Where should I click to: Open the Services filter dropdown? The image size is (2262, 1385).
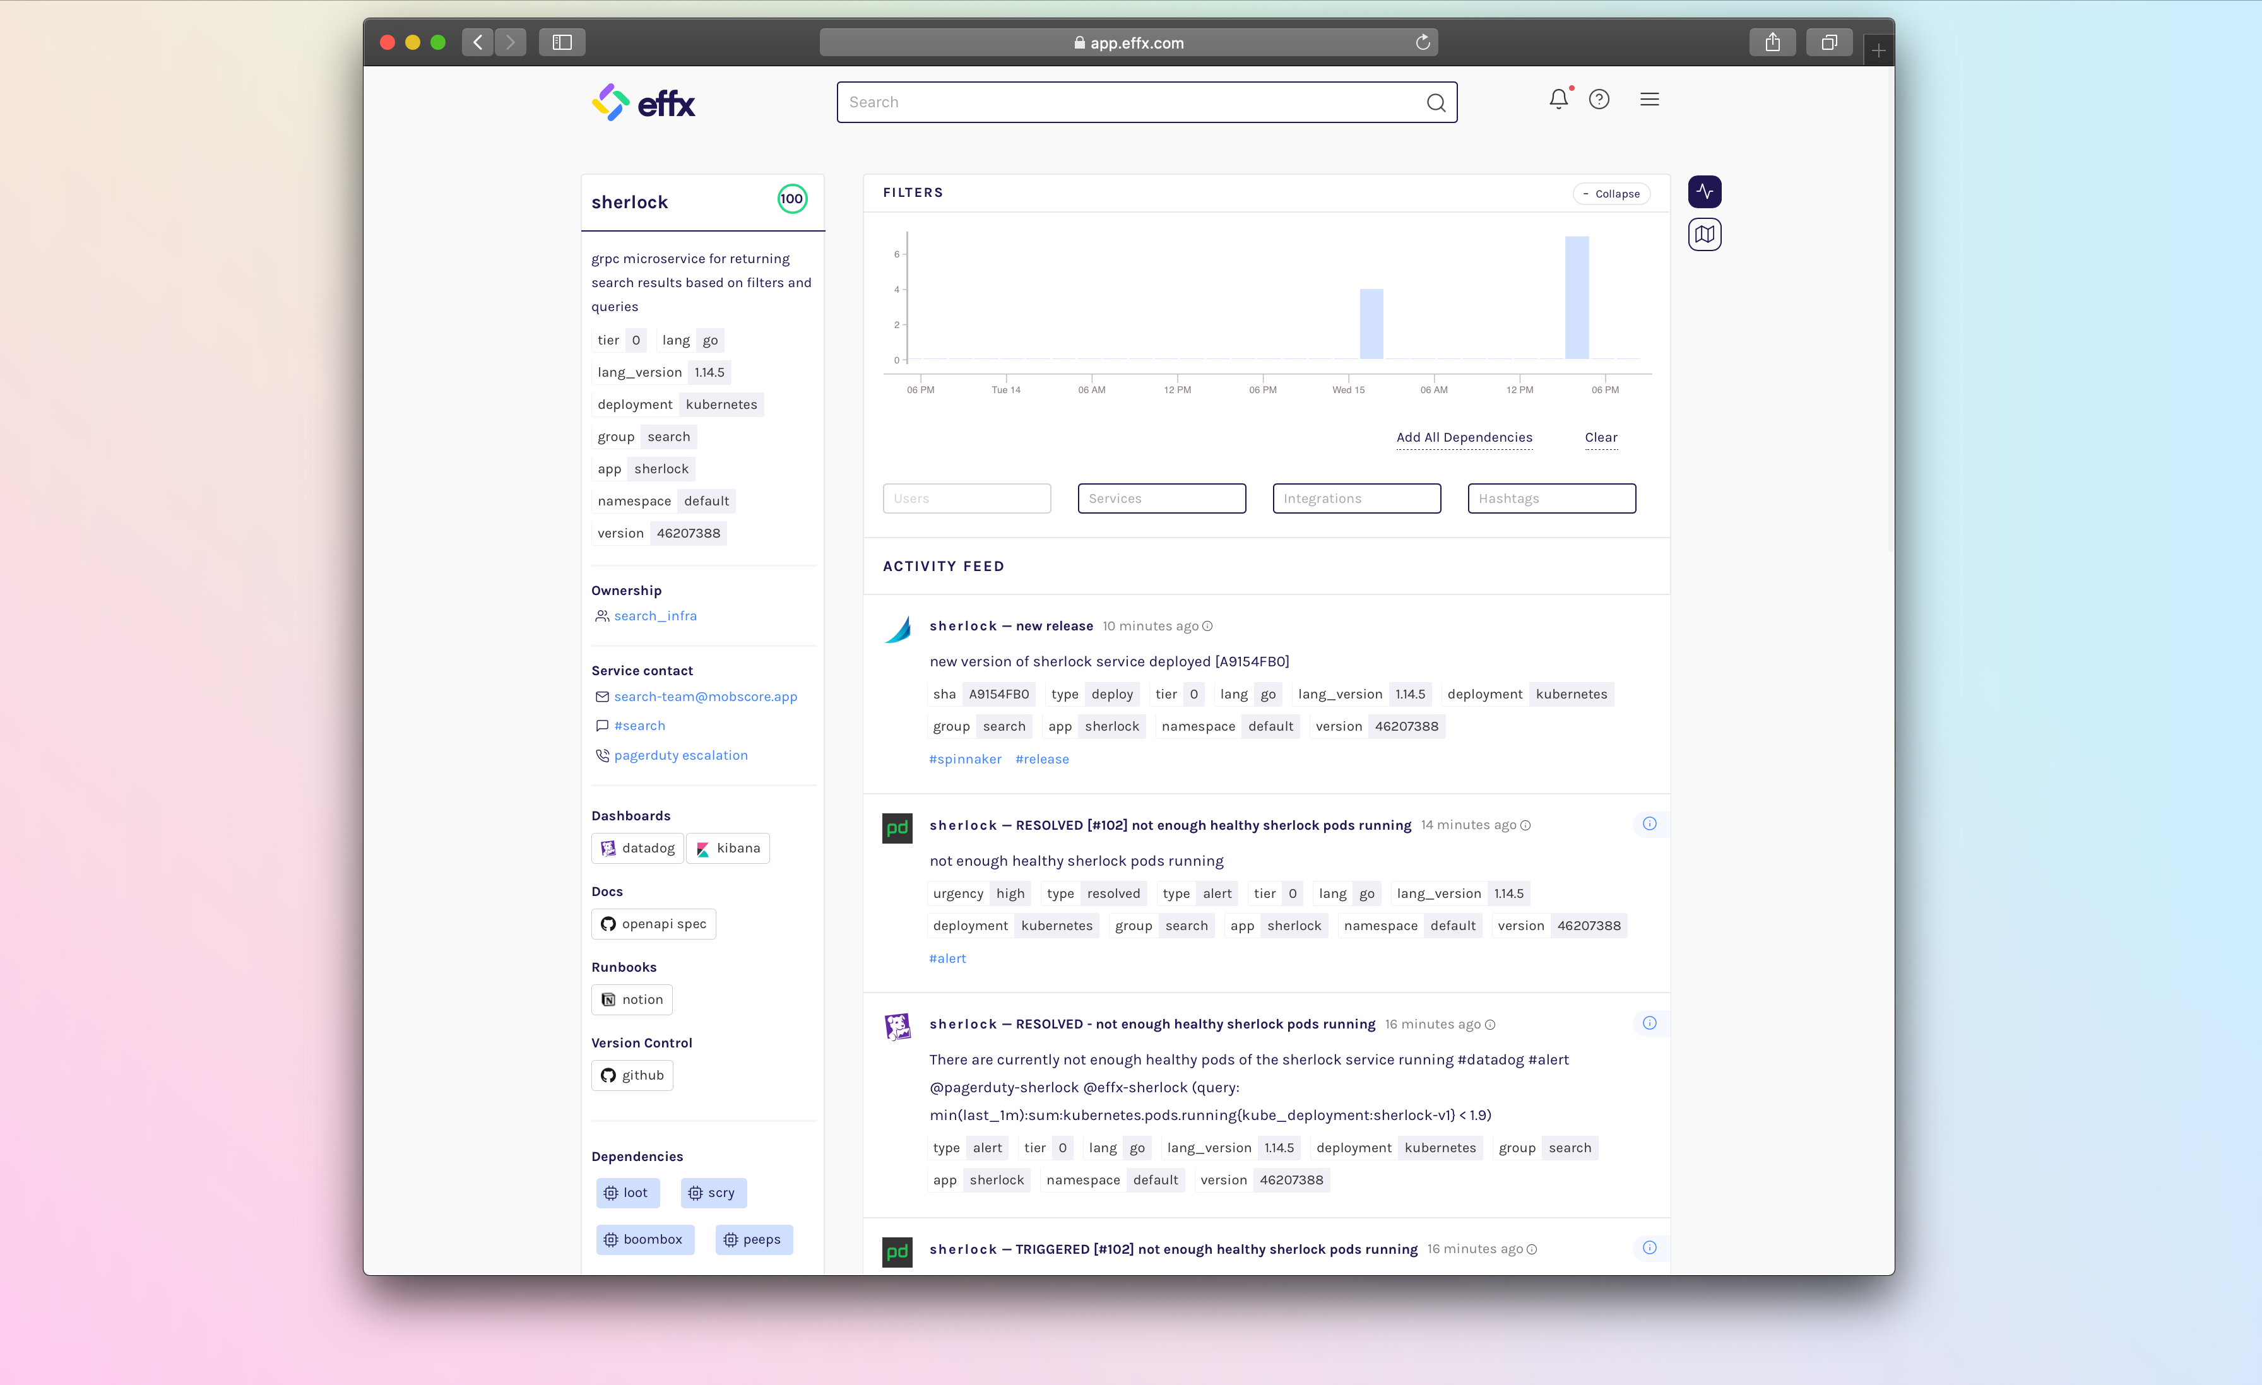(x=1161, y=498)
